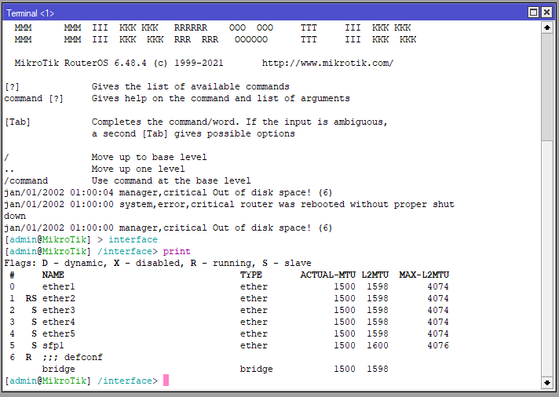Click the RS flags of ether2
The image size is (559, 397).
click(x=31, y=298)
